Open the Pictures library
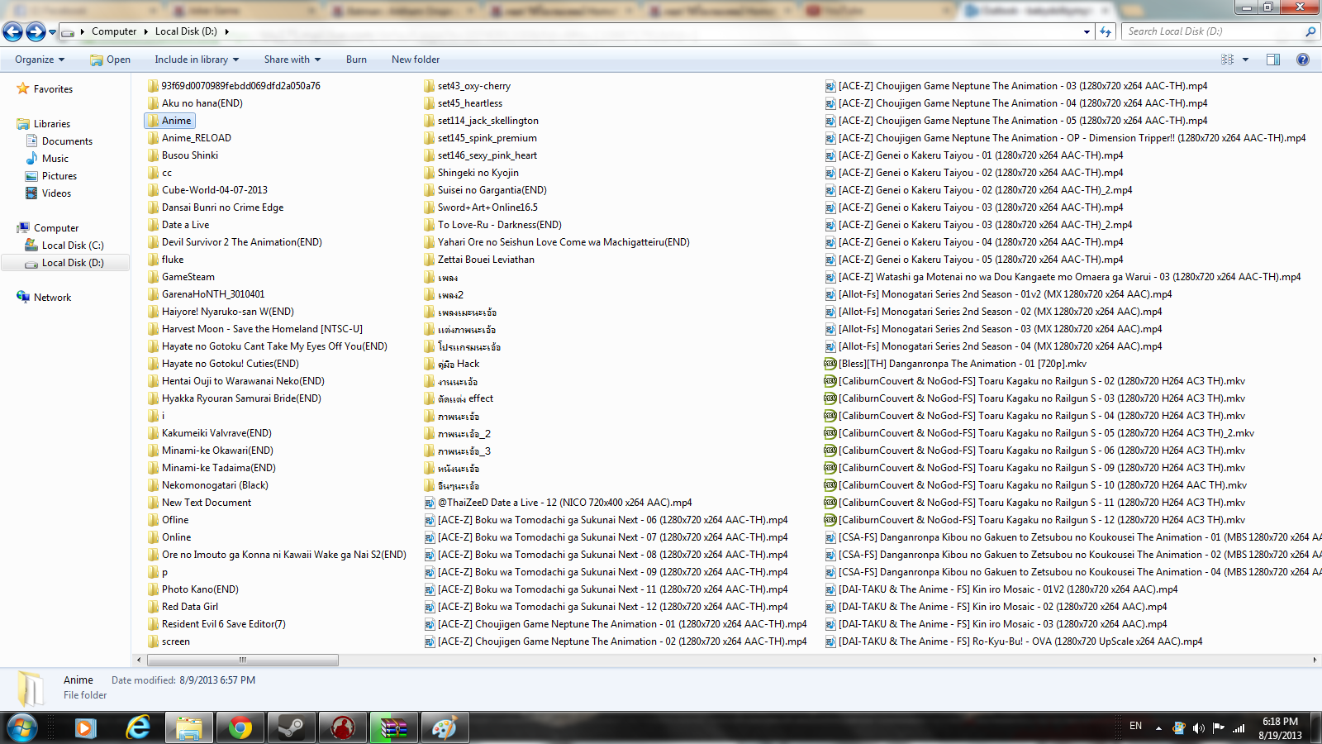The image size is (1322, 744). tap(59, 176)
